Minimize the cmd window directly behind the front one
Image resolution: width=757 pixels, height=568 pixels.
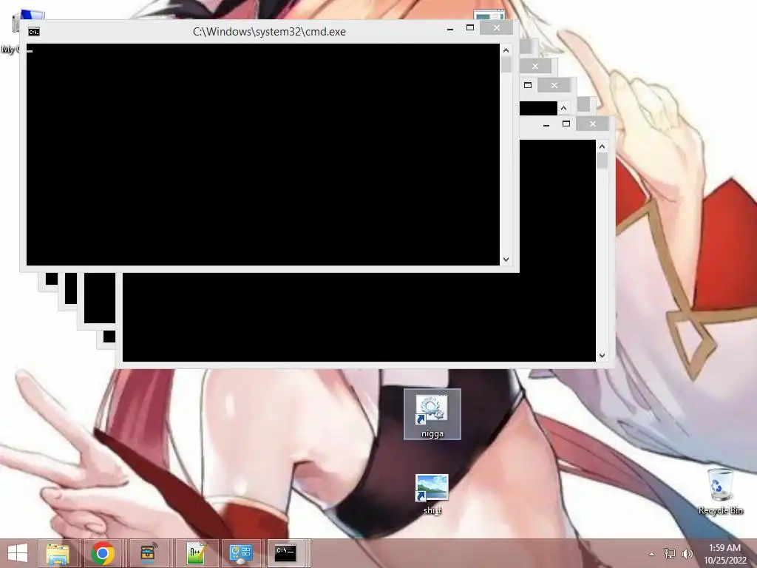546,124
